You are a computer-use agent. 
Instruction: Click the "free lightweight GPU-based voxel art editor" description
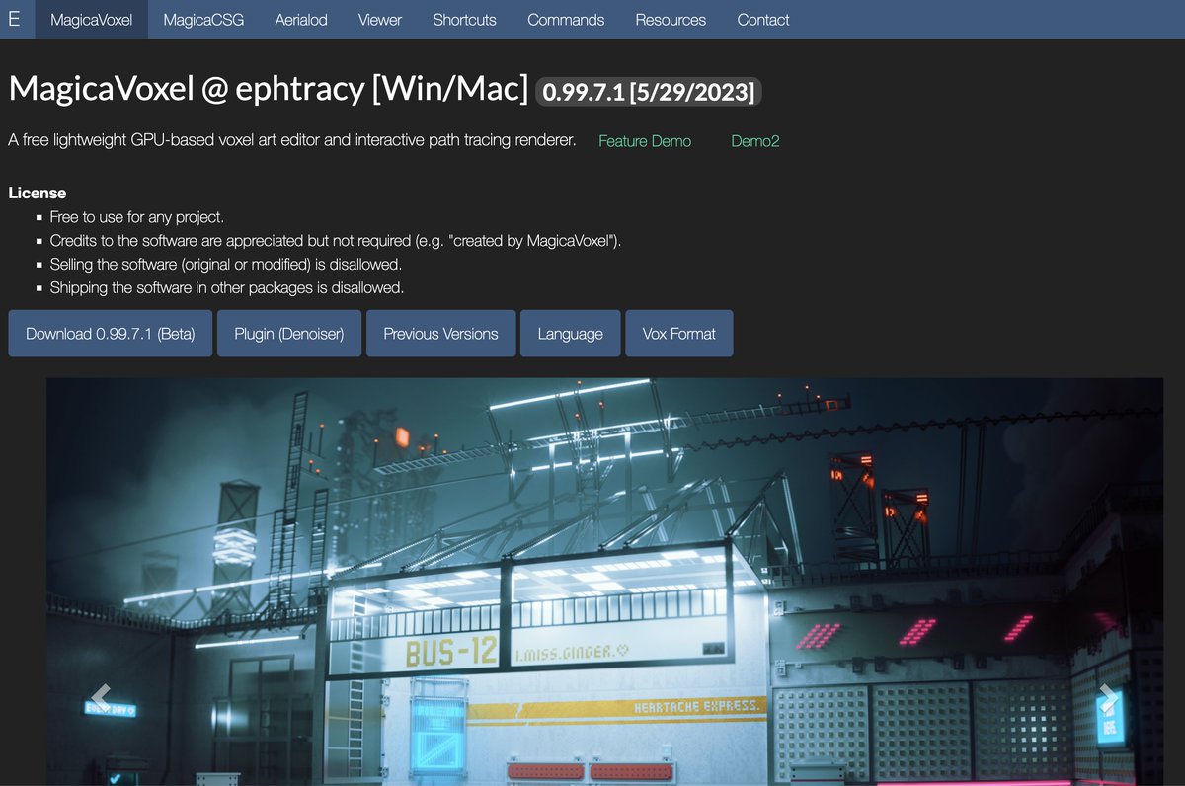click(292, 140)
